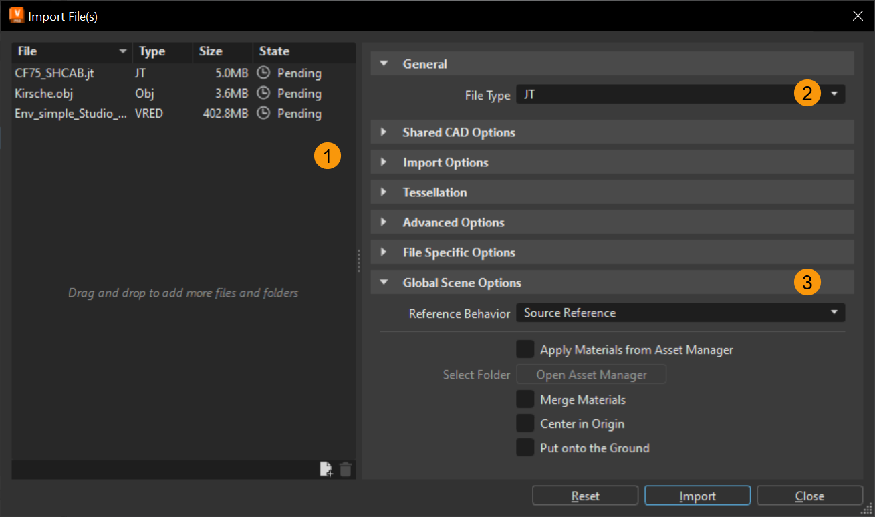Click the VRED logo in the title bar

pos(16,15)
